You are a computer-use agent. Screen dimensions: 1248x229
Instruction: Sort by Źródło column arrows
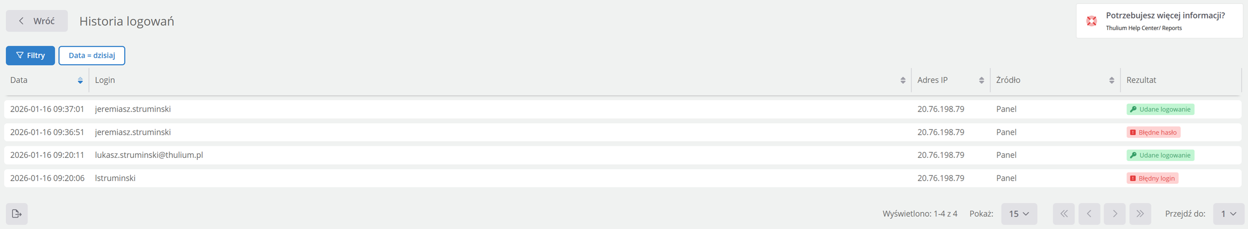(x=1111, y=80)
